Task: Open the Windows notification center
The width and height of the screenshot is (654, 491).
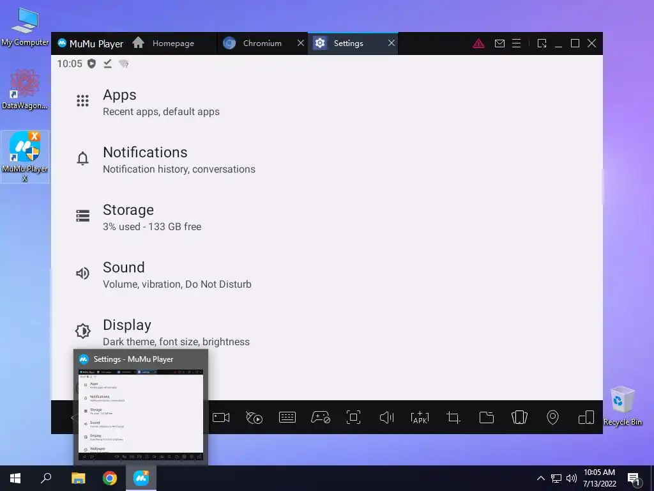Action: point(634,479)
